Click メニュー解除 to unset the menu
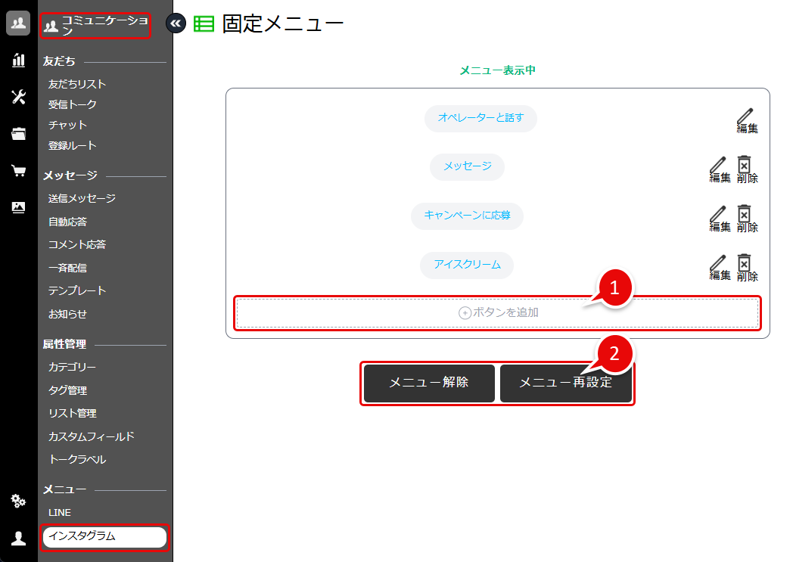Screen dimensions: 793x562 point(428,383)
